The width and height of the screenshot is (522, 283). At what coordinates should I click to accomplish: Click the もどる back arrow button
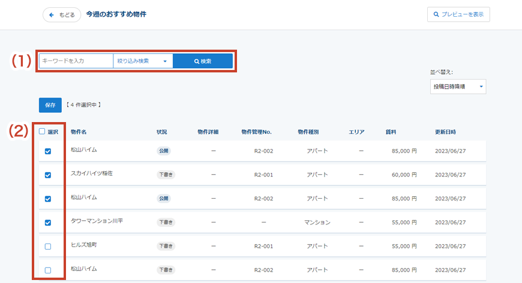(62, 14)
